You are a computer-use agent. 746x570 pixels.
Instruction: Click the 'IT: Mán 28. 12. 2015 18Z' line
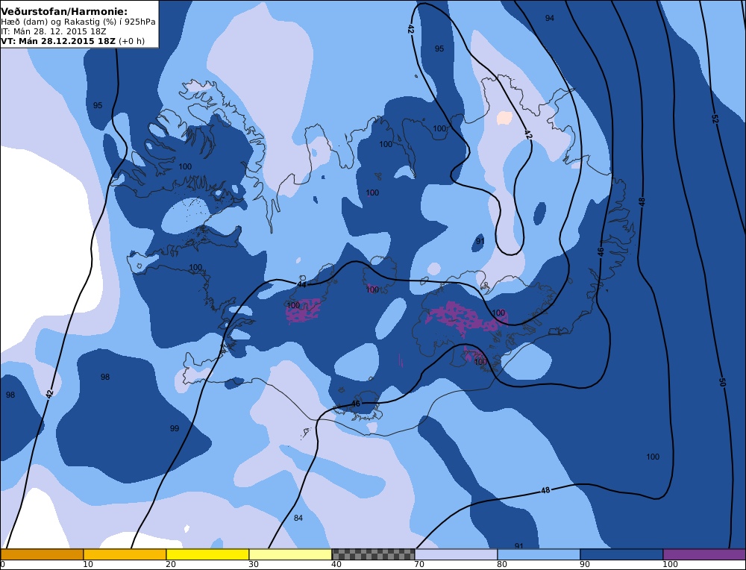[53, 31]
